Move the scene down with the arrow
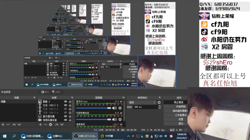 pyautogui.click(x=19, y=125)
